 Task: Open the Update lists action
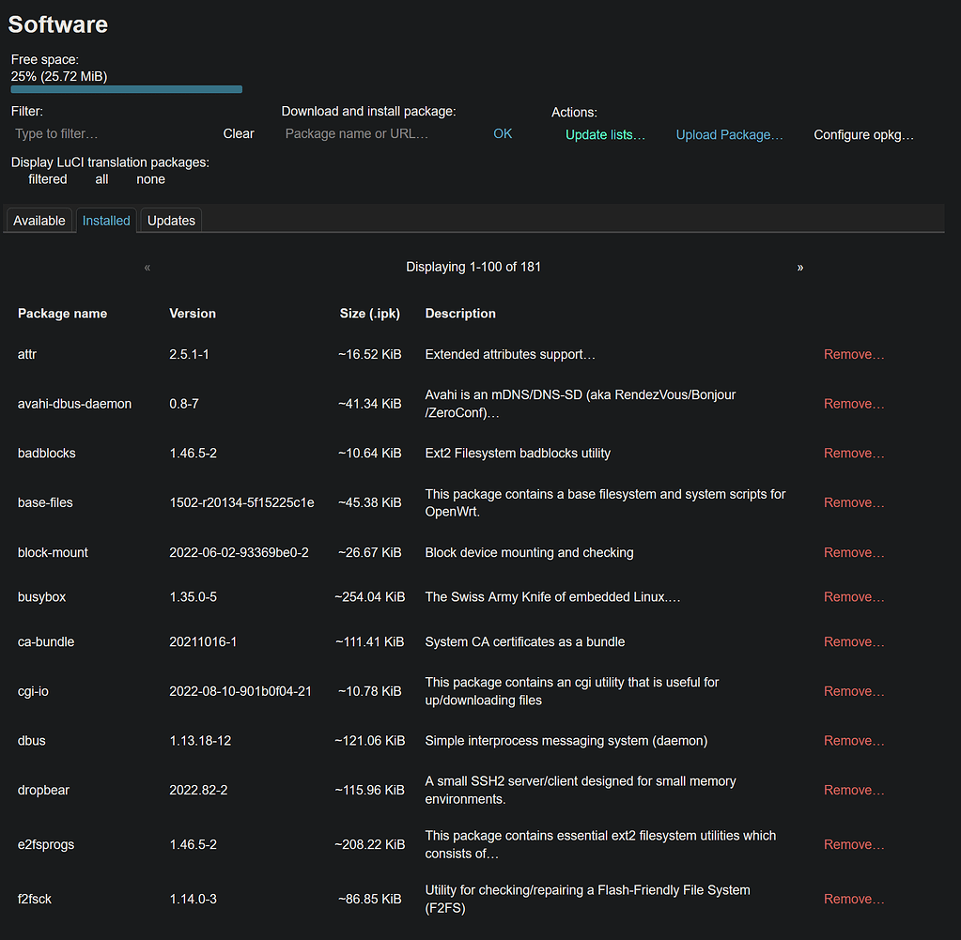coord(605,134)
